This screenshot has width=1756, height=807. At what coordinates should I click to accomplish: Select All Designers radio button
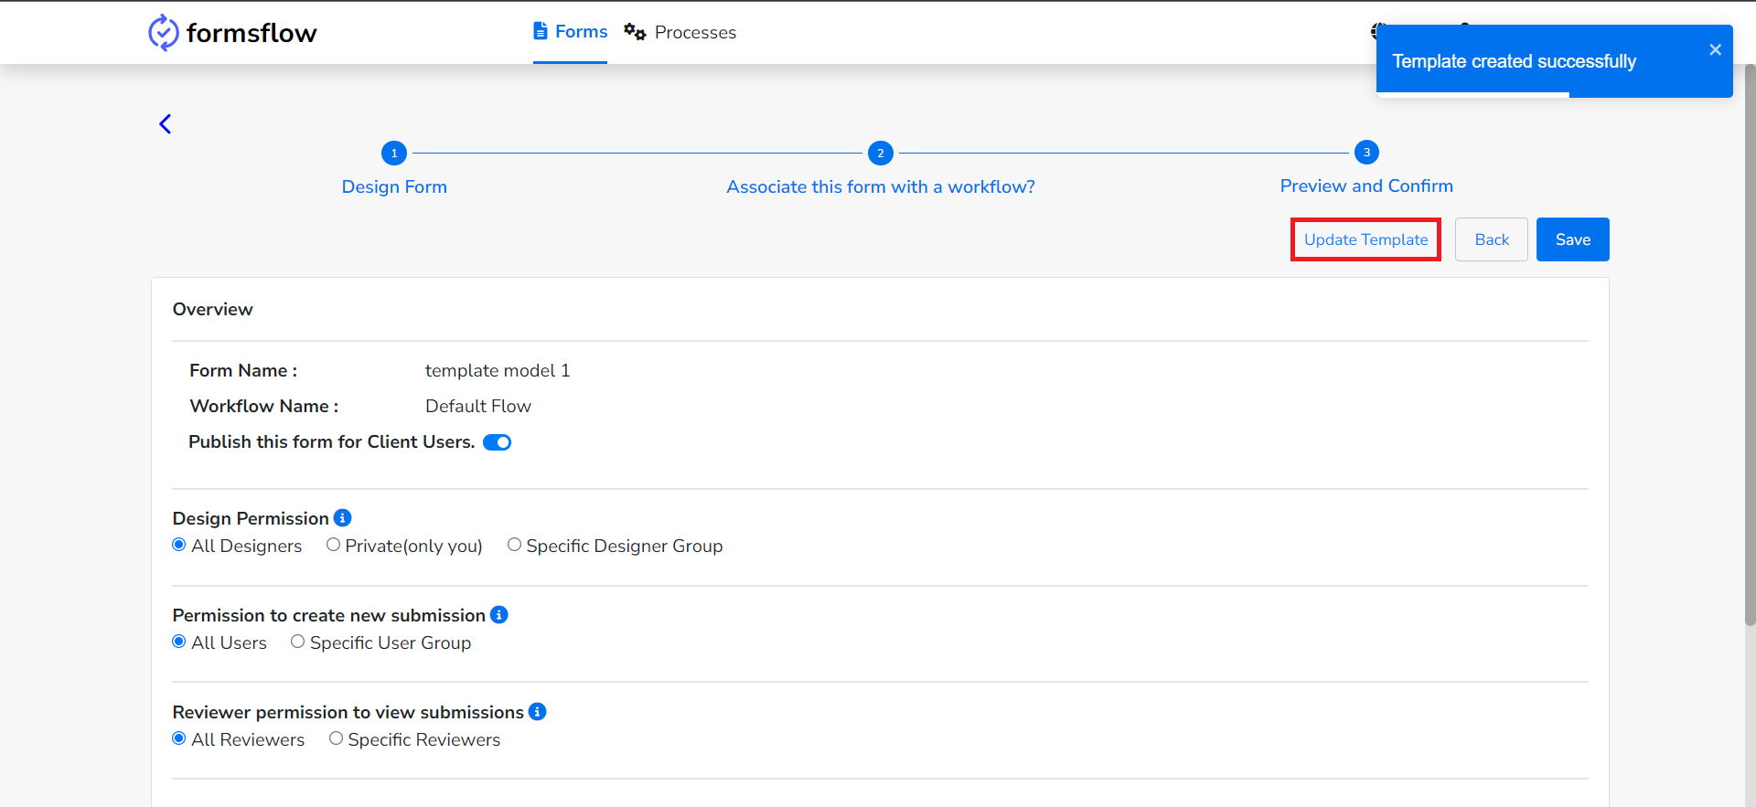pyautogui.click(x=179, y=545)
